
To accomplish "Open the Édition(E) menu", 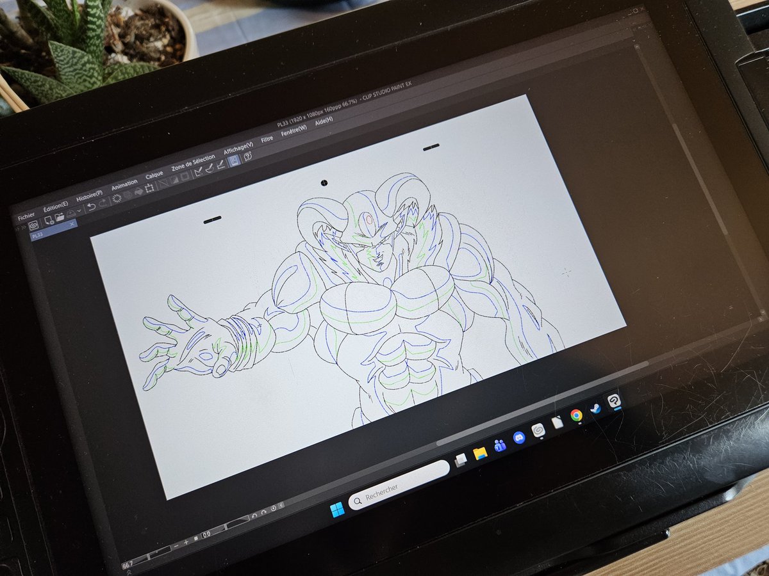I will click(x=56, y=207).
